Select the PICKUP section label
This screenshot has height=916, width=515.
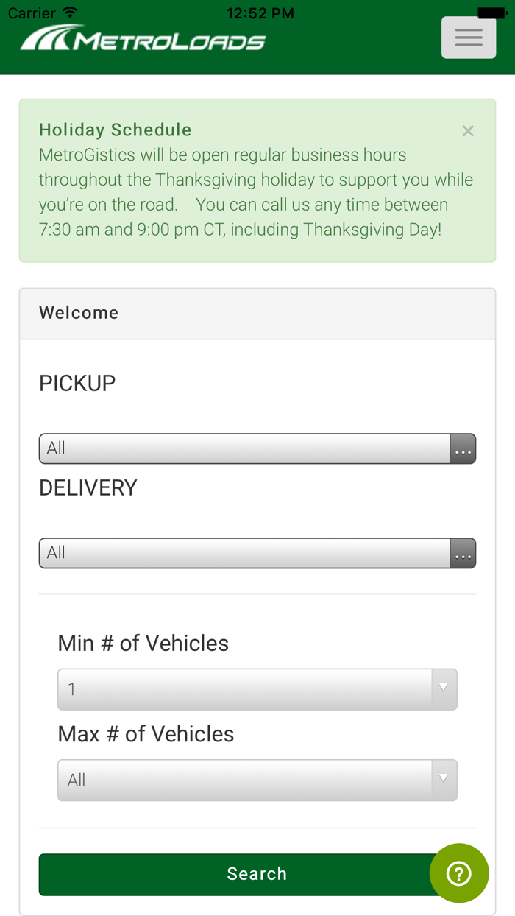coord(77,383)
